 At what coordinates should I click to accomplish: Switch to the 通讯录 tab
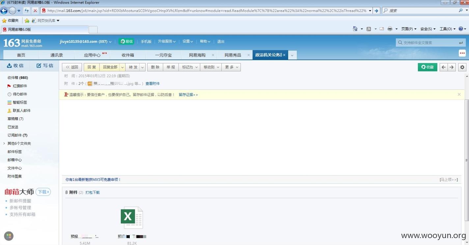point(57,55)
